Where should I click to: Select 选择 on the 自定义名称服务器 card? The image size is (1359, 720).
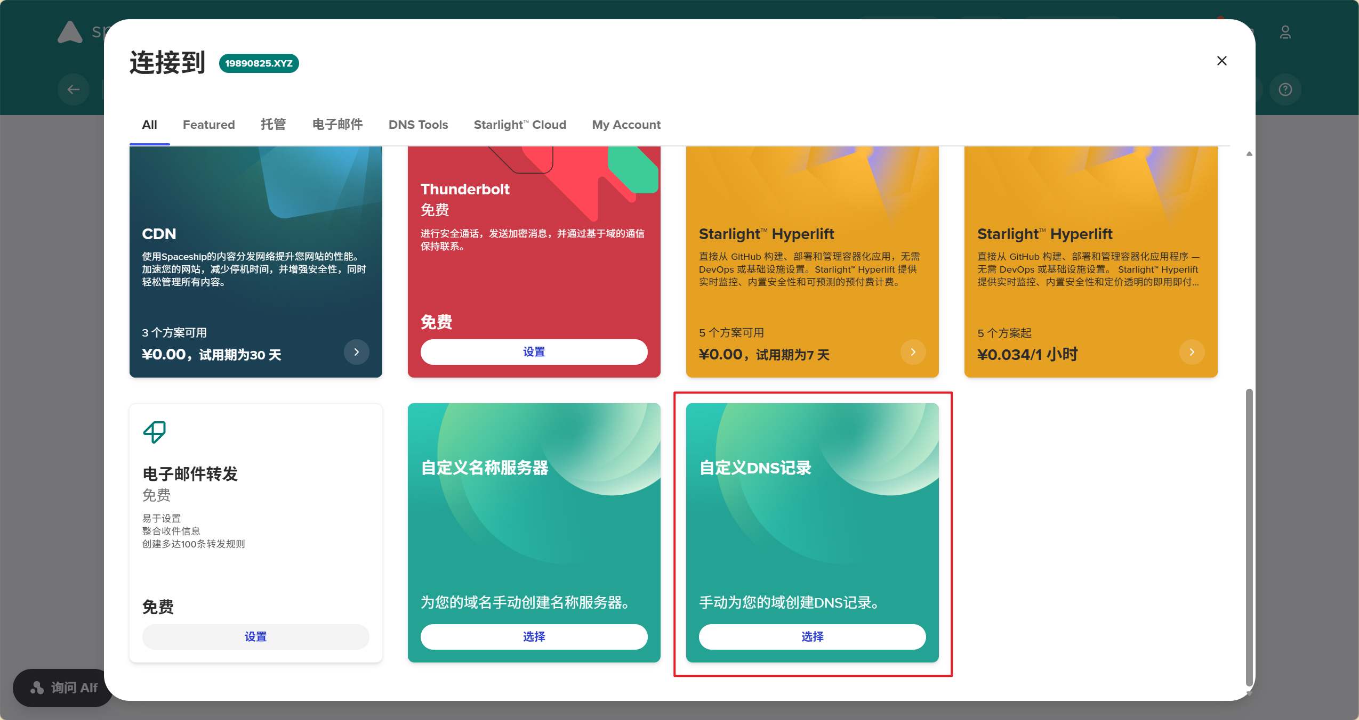[534, 636]
